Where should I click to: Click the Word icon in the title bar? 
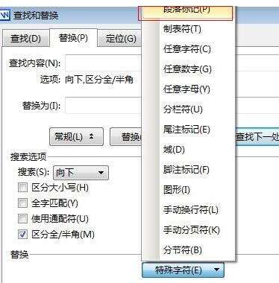pyautogui.click(x=4, y=16)
